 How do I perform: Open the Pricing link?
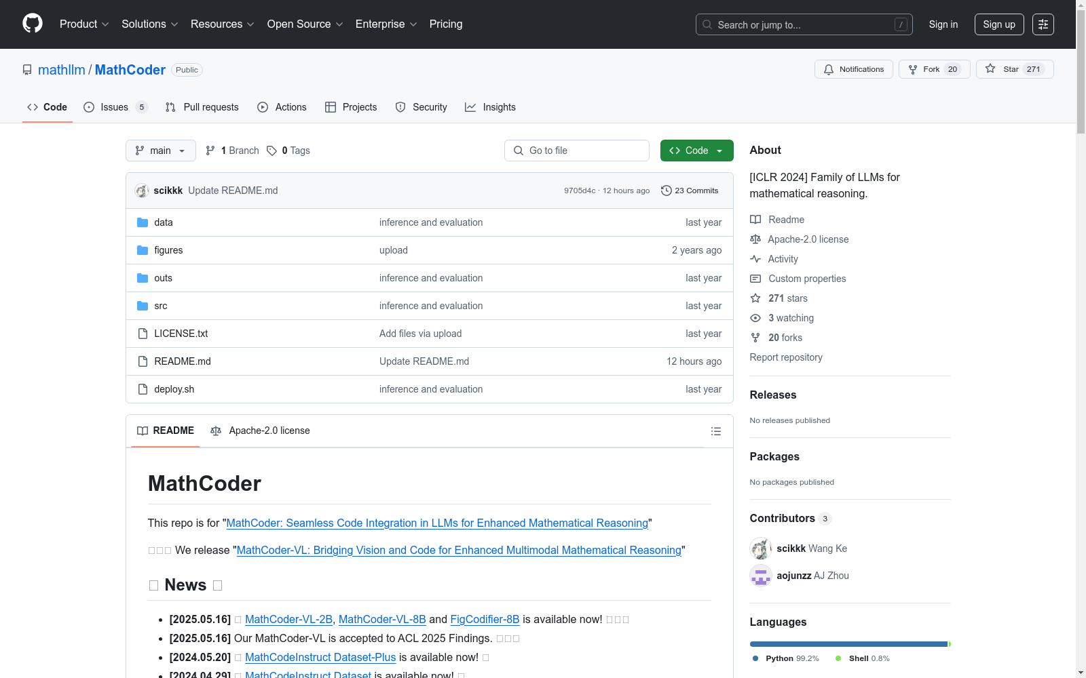point(446,24)
